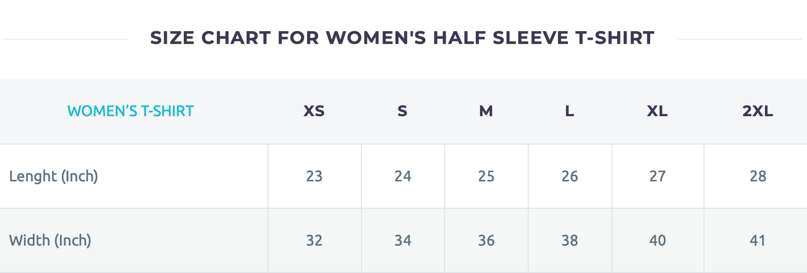The image size is (807, 273).
Task: Select length value 25 for M
Action: click(486, 176)
